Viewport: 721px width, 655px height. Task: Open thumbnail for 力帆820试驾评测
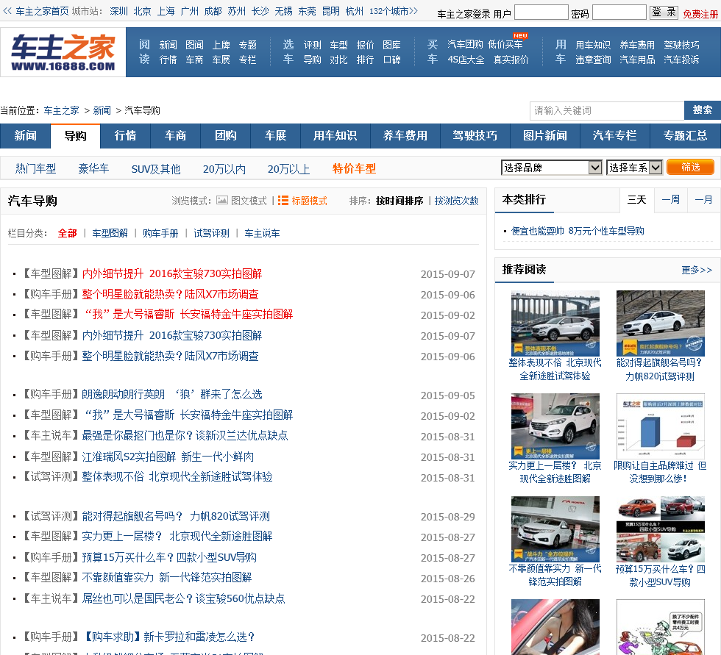click(661, 323)
